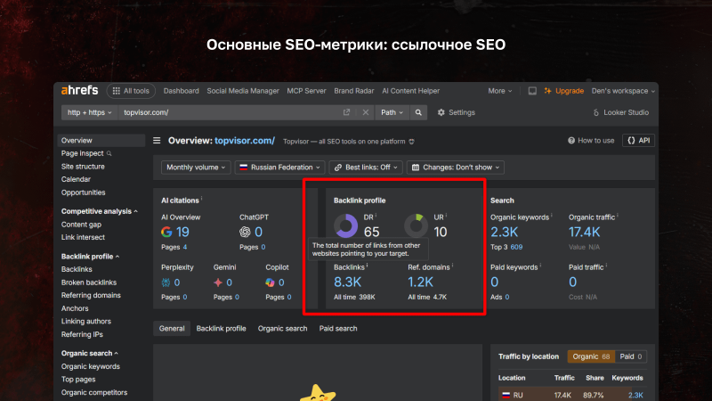The width and height of the screenshot is (712, 401).
Task: Click info icon next to AI citations
Action: [x=202, y=199]
